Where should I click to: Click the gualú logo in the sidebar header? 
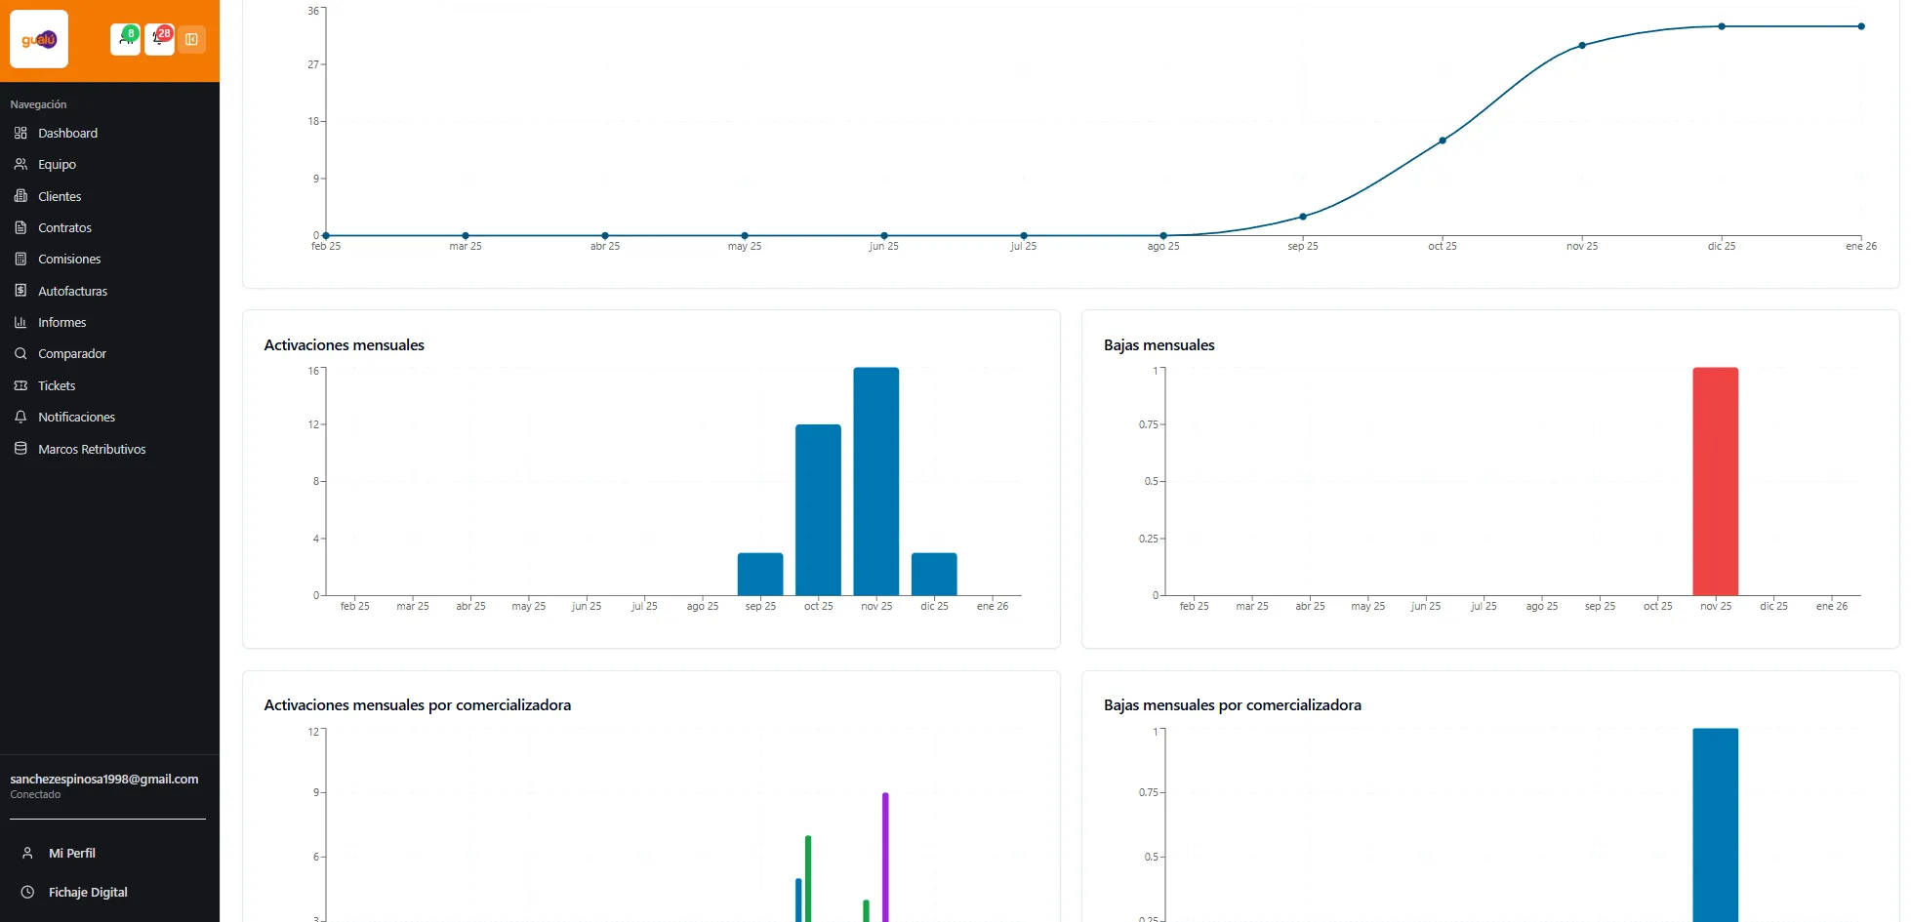tap(39, 39)
